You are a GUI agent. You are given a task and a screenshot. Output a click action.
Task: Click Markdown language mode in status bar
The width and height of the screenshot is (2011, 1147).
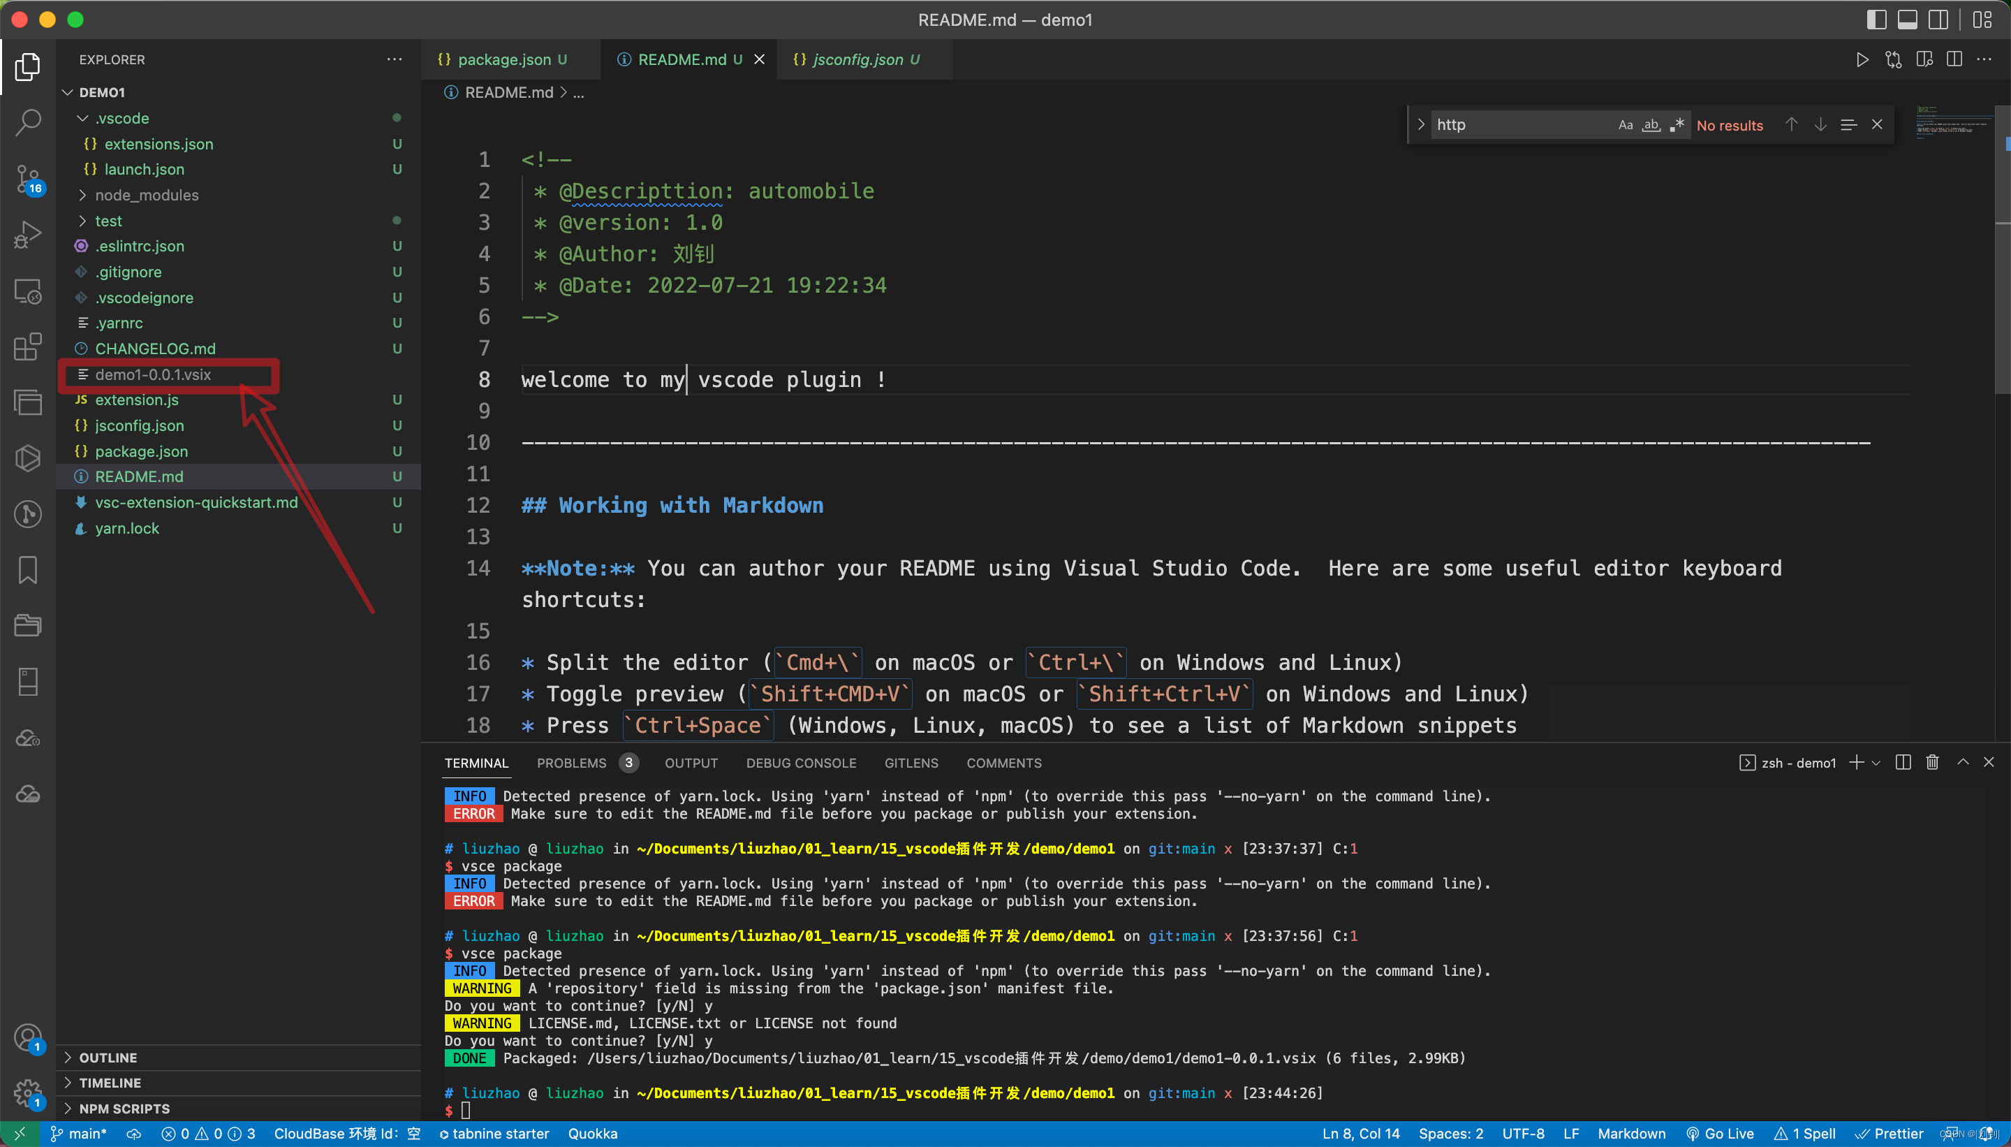click(x=1631, y=1134)
